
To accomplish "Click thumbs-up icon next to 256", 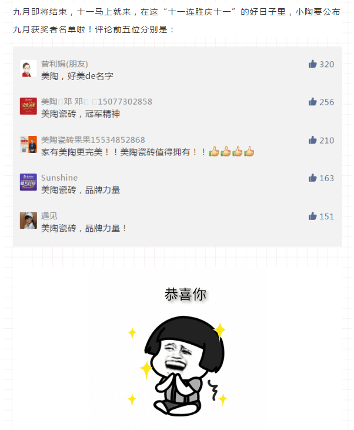I will (x=312, y=102).
